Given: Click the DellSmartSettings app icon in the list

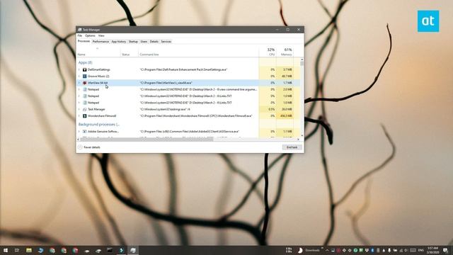Looking at the screenshot, I should 85,69.
